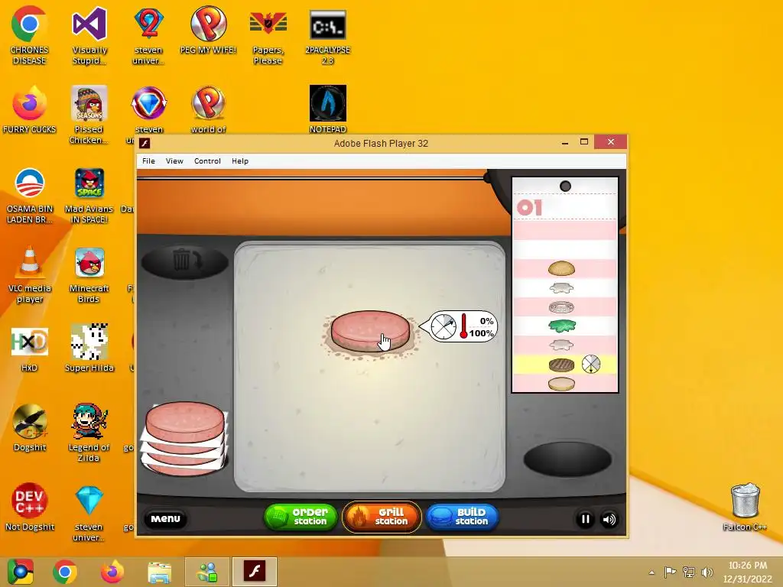Switch to the Grill Station tab
Viewport: 783px width, 587px height.
382,517
